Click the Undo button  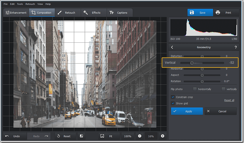pos(15,136)
